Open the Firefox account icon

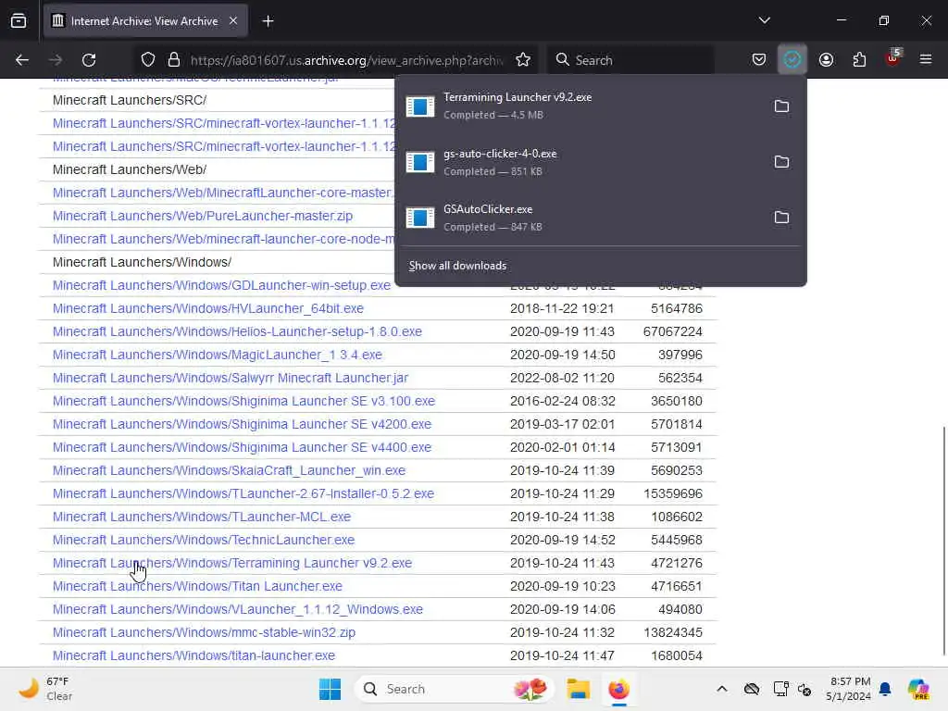[x=826, y=60]
